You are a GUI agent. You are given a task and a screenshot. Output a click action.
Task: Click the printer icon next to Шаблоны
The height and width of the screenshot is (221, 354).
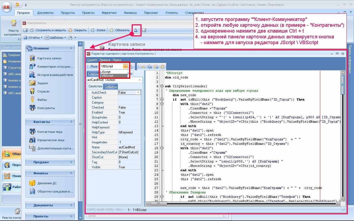(70, 38)
